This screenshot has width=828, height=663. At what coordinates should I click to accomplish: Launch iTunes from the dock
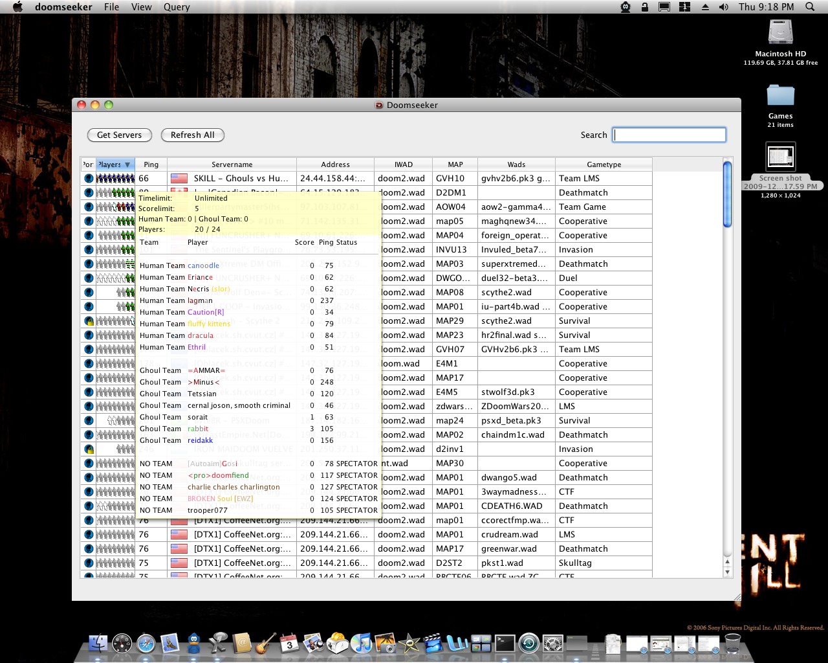362,644
